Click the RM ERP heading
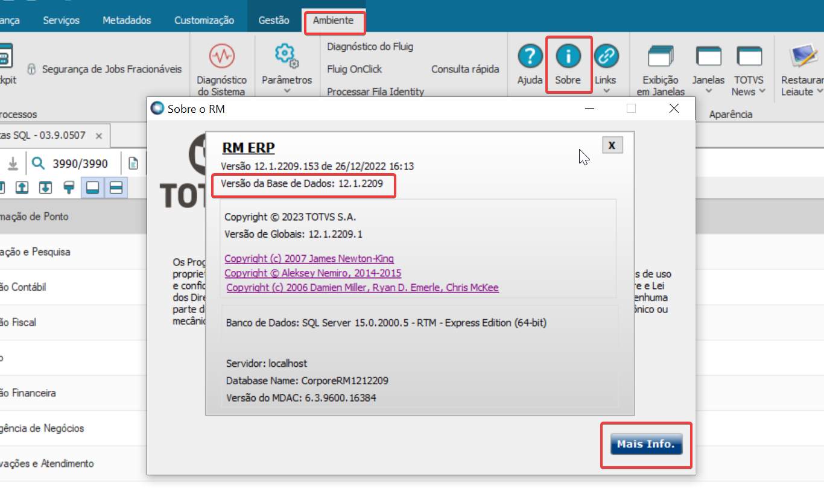Viewport: 824px width, 494px height. click(249, 148)
